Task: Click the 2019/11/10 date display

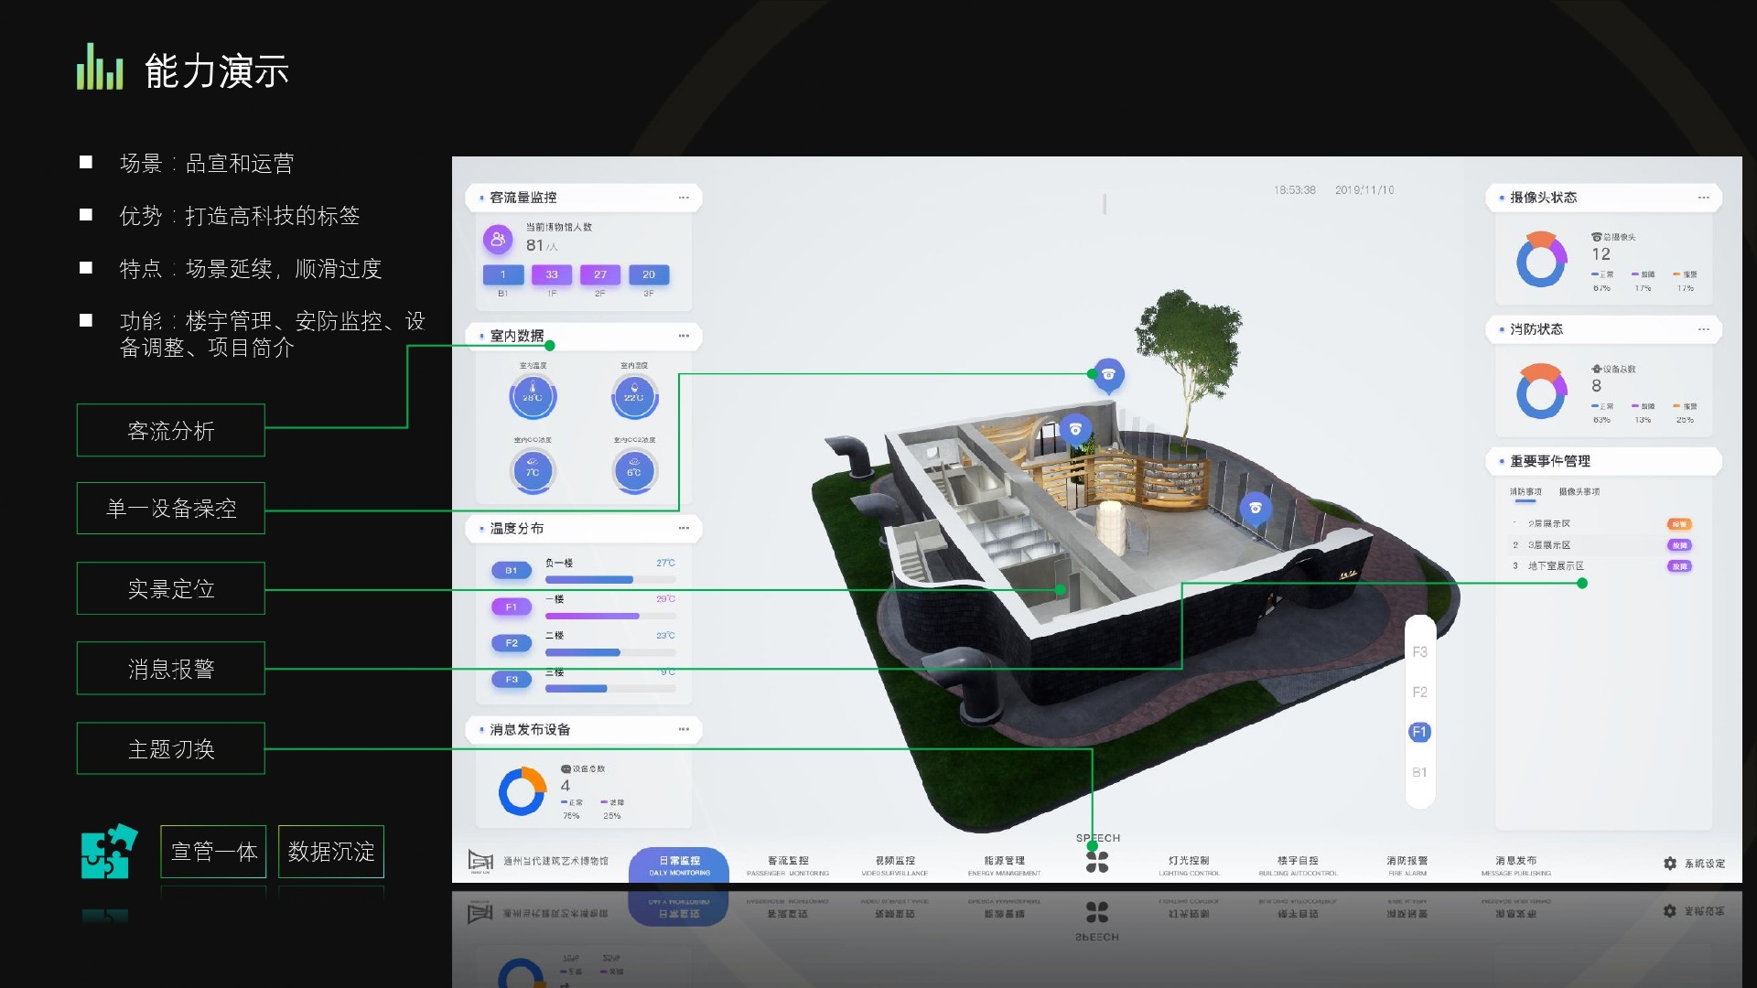Action: pos(1364,190)
